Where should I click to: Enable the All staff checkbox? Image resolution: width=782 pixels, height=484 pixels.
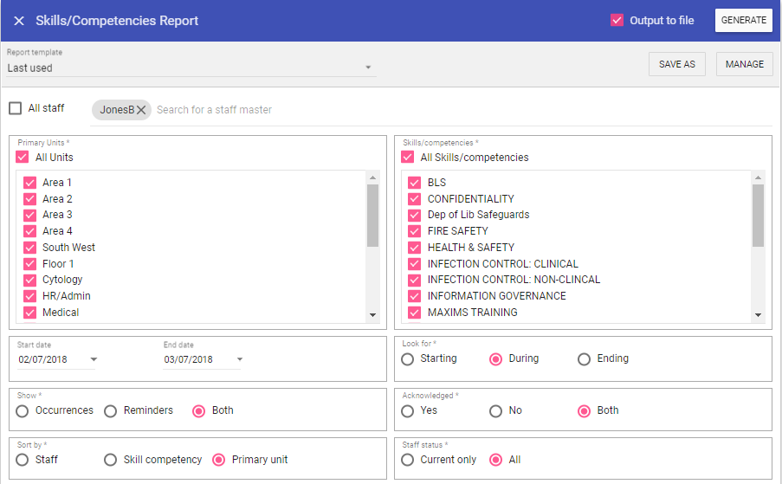point(16,108)
